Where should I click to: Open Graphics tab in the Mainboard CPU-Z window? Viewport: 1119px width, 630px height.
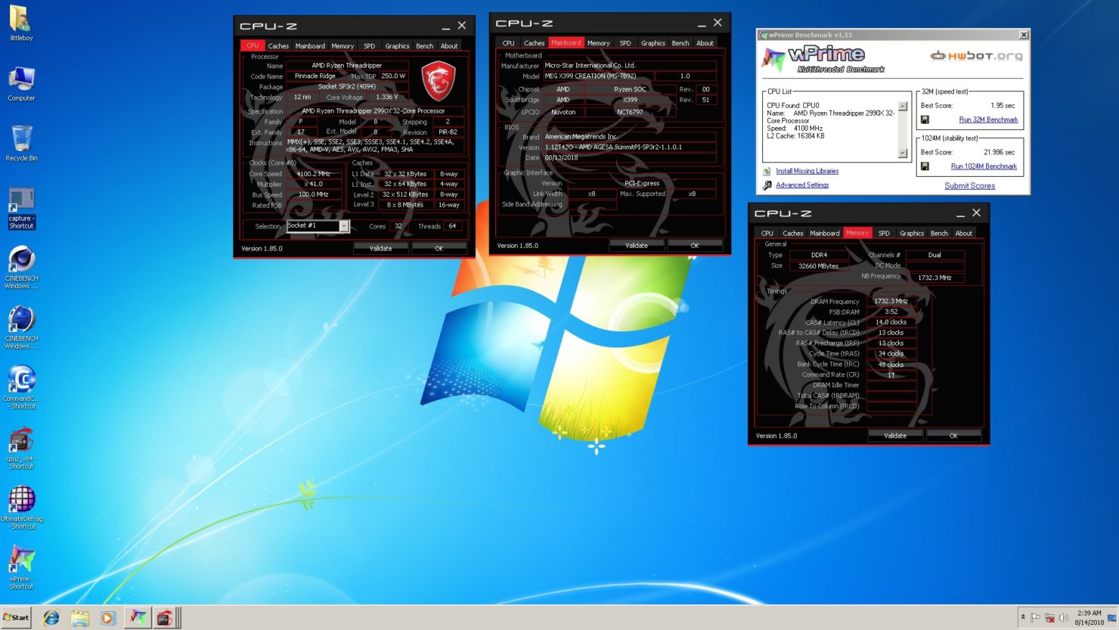653,43
